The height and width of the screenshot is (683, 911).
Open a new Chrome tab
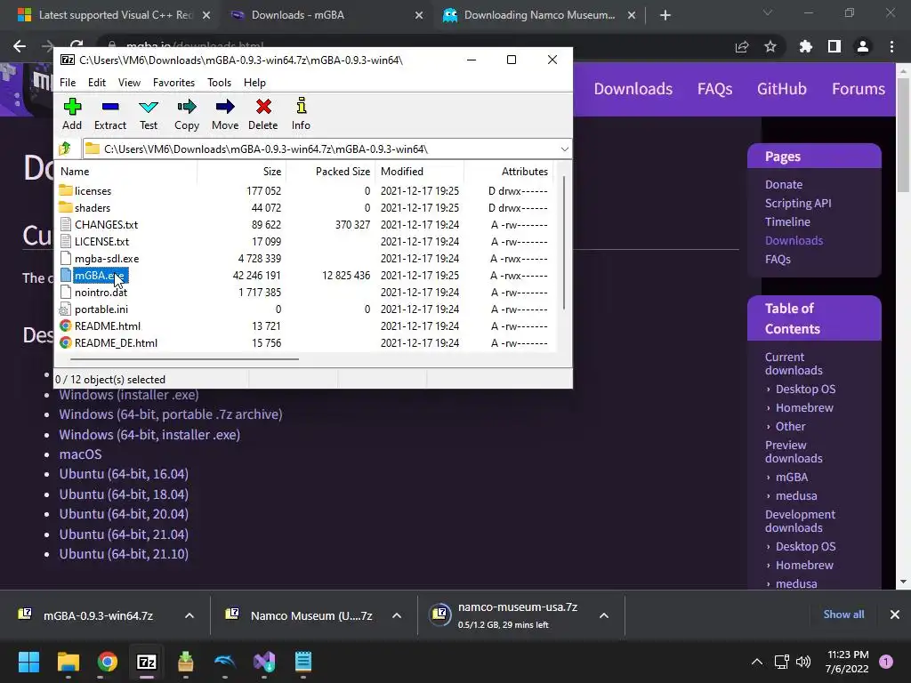(x=665, y=16)
